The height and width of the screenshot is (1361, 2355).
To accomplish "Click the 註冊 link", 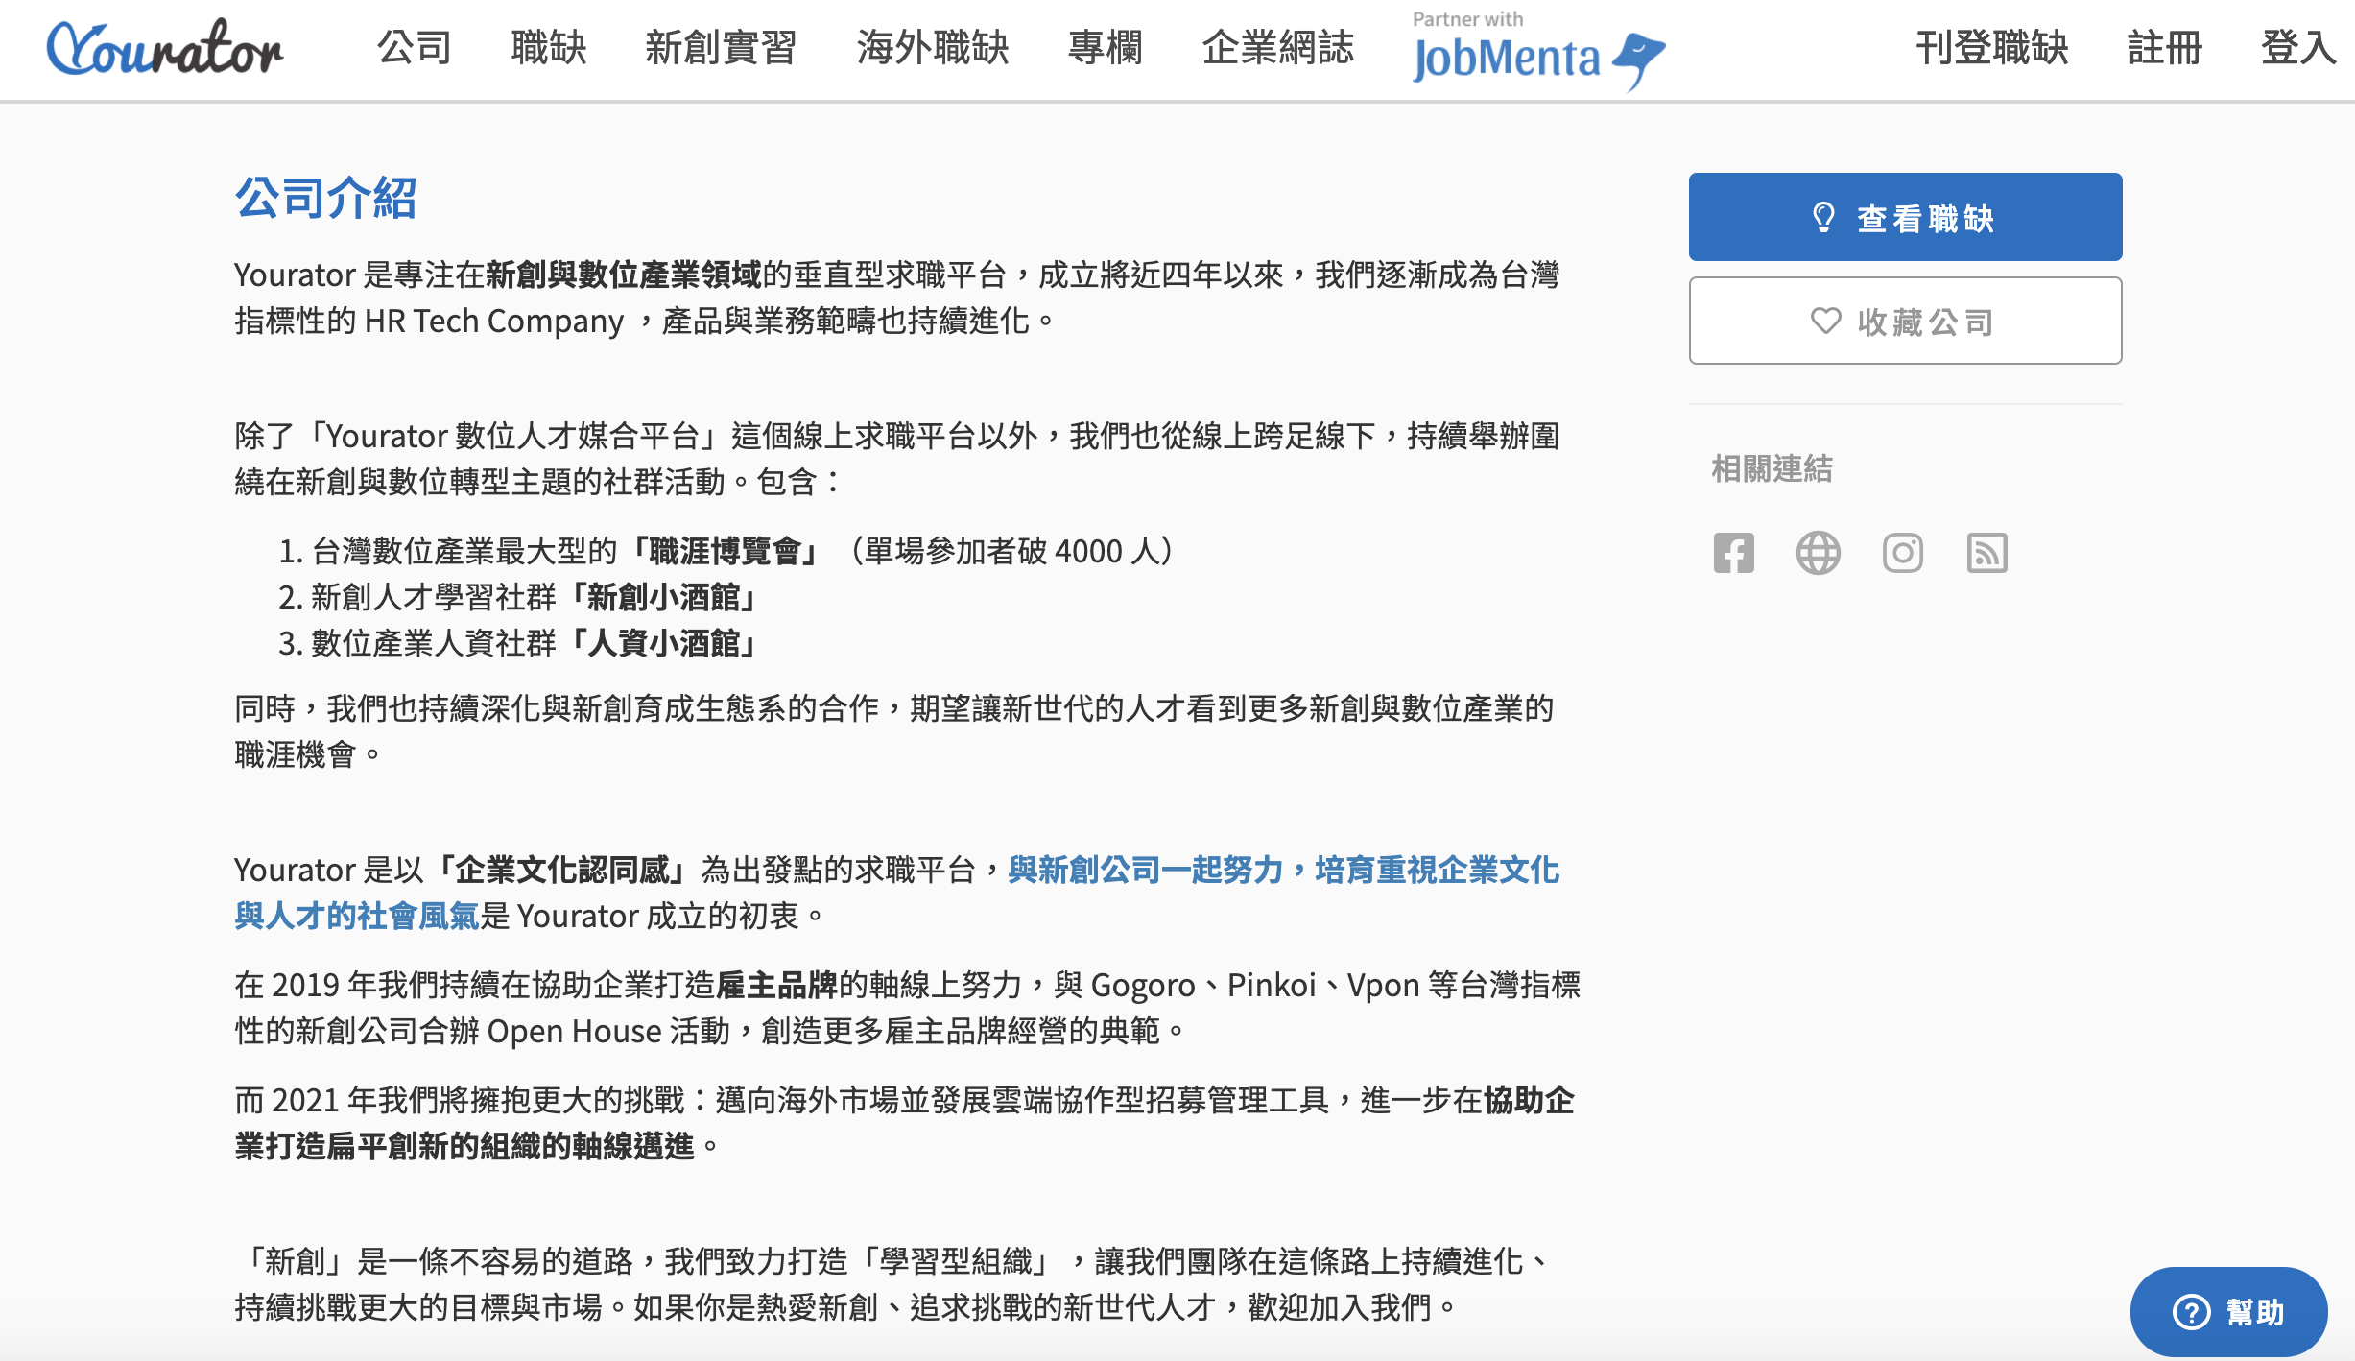I will tap(2165, 47).
